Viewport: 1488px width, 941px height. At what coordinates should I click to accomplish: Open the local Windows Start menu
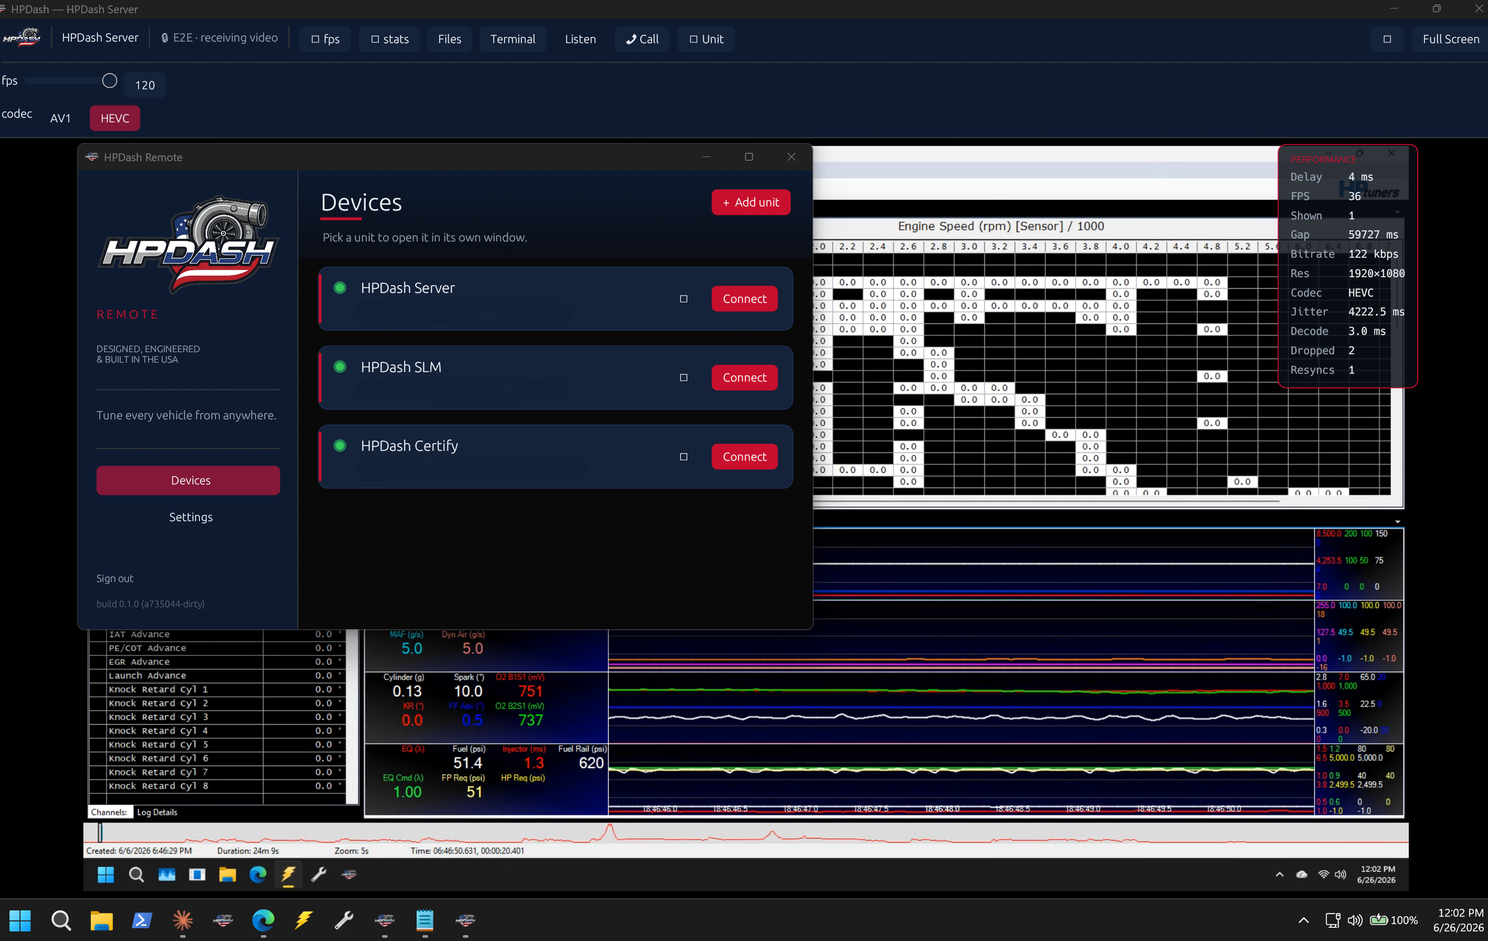(20, 921)
